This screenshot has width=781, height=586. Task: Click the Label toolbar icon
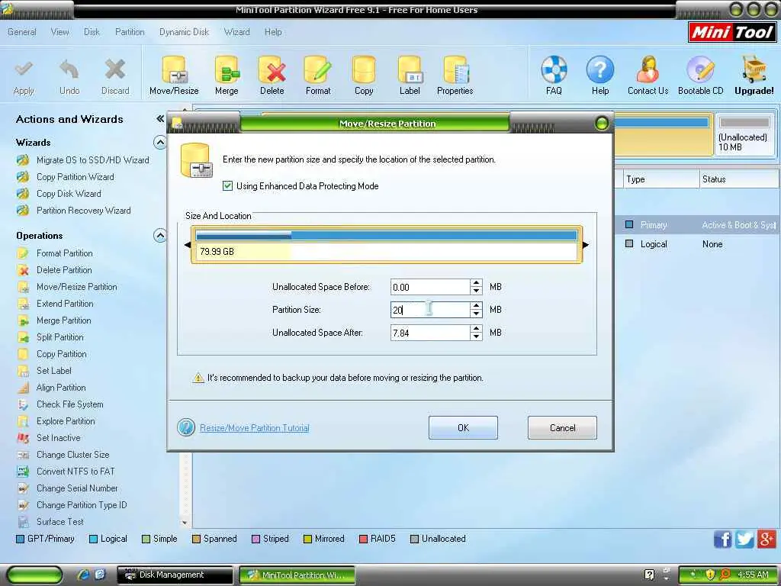[410, 69]
